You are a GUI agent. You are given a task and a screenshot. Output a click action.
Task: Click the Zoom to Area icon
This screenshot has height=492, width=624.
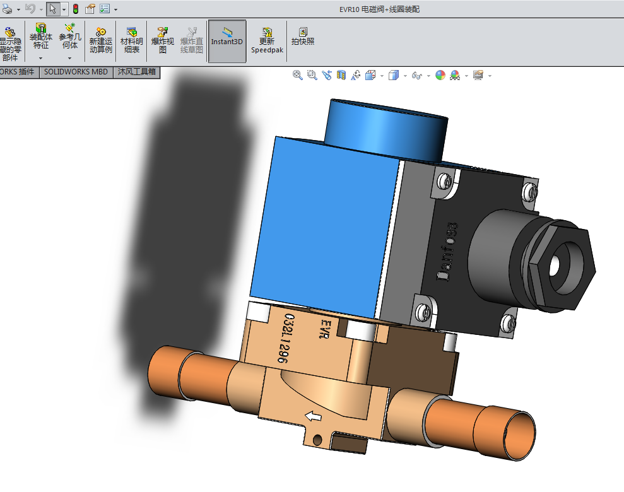pos(312,75)
